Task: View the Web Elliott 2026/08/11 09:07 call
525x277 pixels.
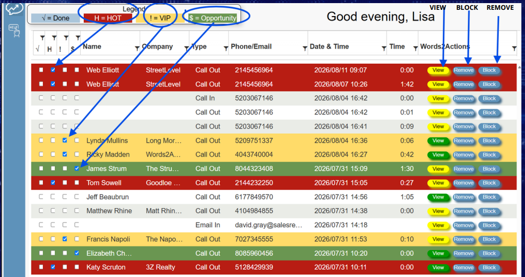Action: (x=438, y=70)
